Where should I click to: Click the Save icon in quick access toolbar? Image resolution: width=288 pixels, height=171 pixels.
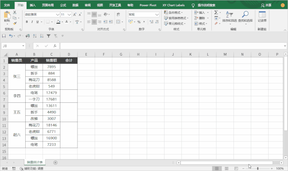pos(4,36)
